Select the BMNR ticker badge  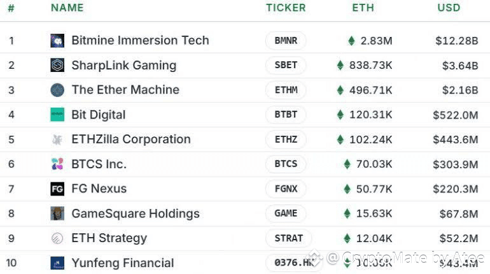click(x=286, y=41)
